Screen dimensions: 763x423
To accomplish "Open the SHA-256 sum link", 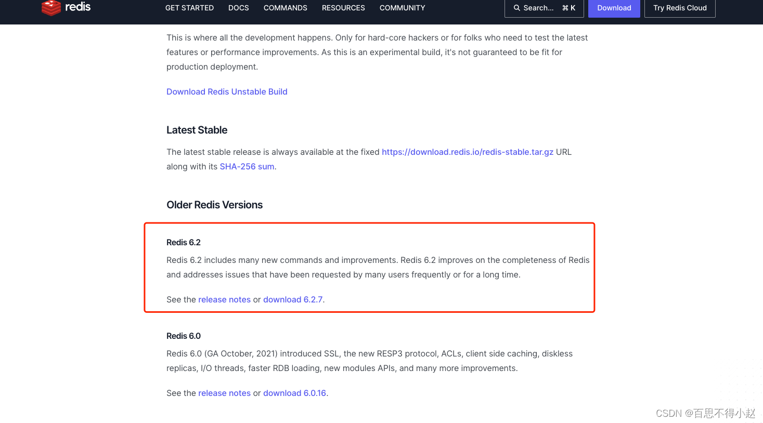I will tap(247, 166).
